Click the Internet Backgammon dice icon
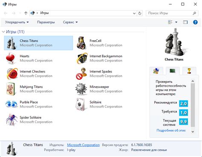This screenshot has height=157, width=202. [x=82, y=58]
